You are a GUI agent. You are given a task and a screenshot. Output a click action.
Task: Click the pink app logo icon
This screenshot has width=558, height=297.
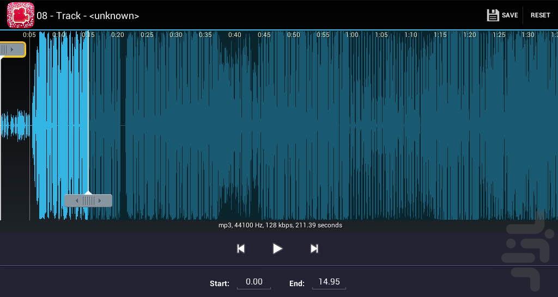(x=20, y=15)
